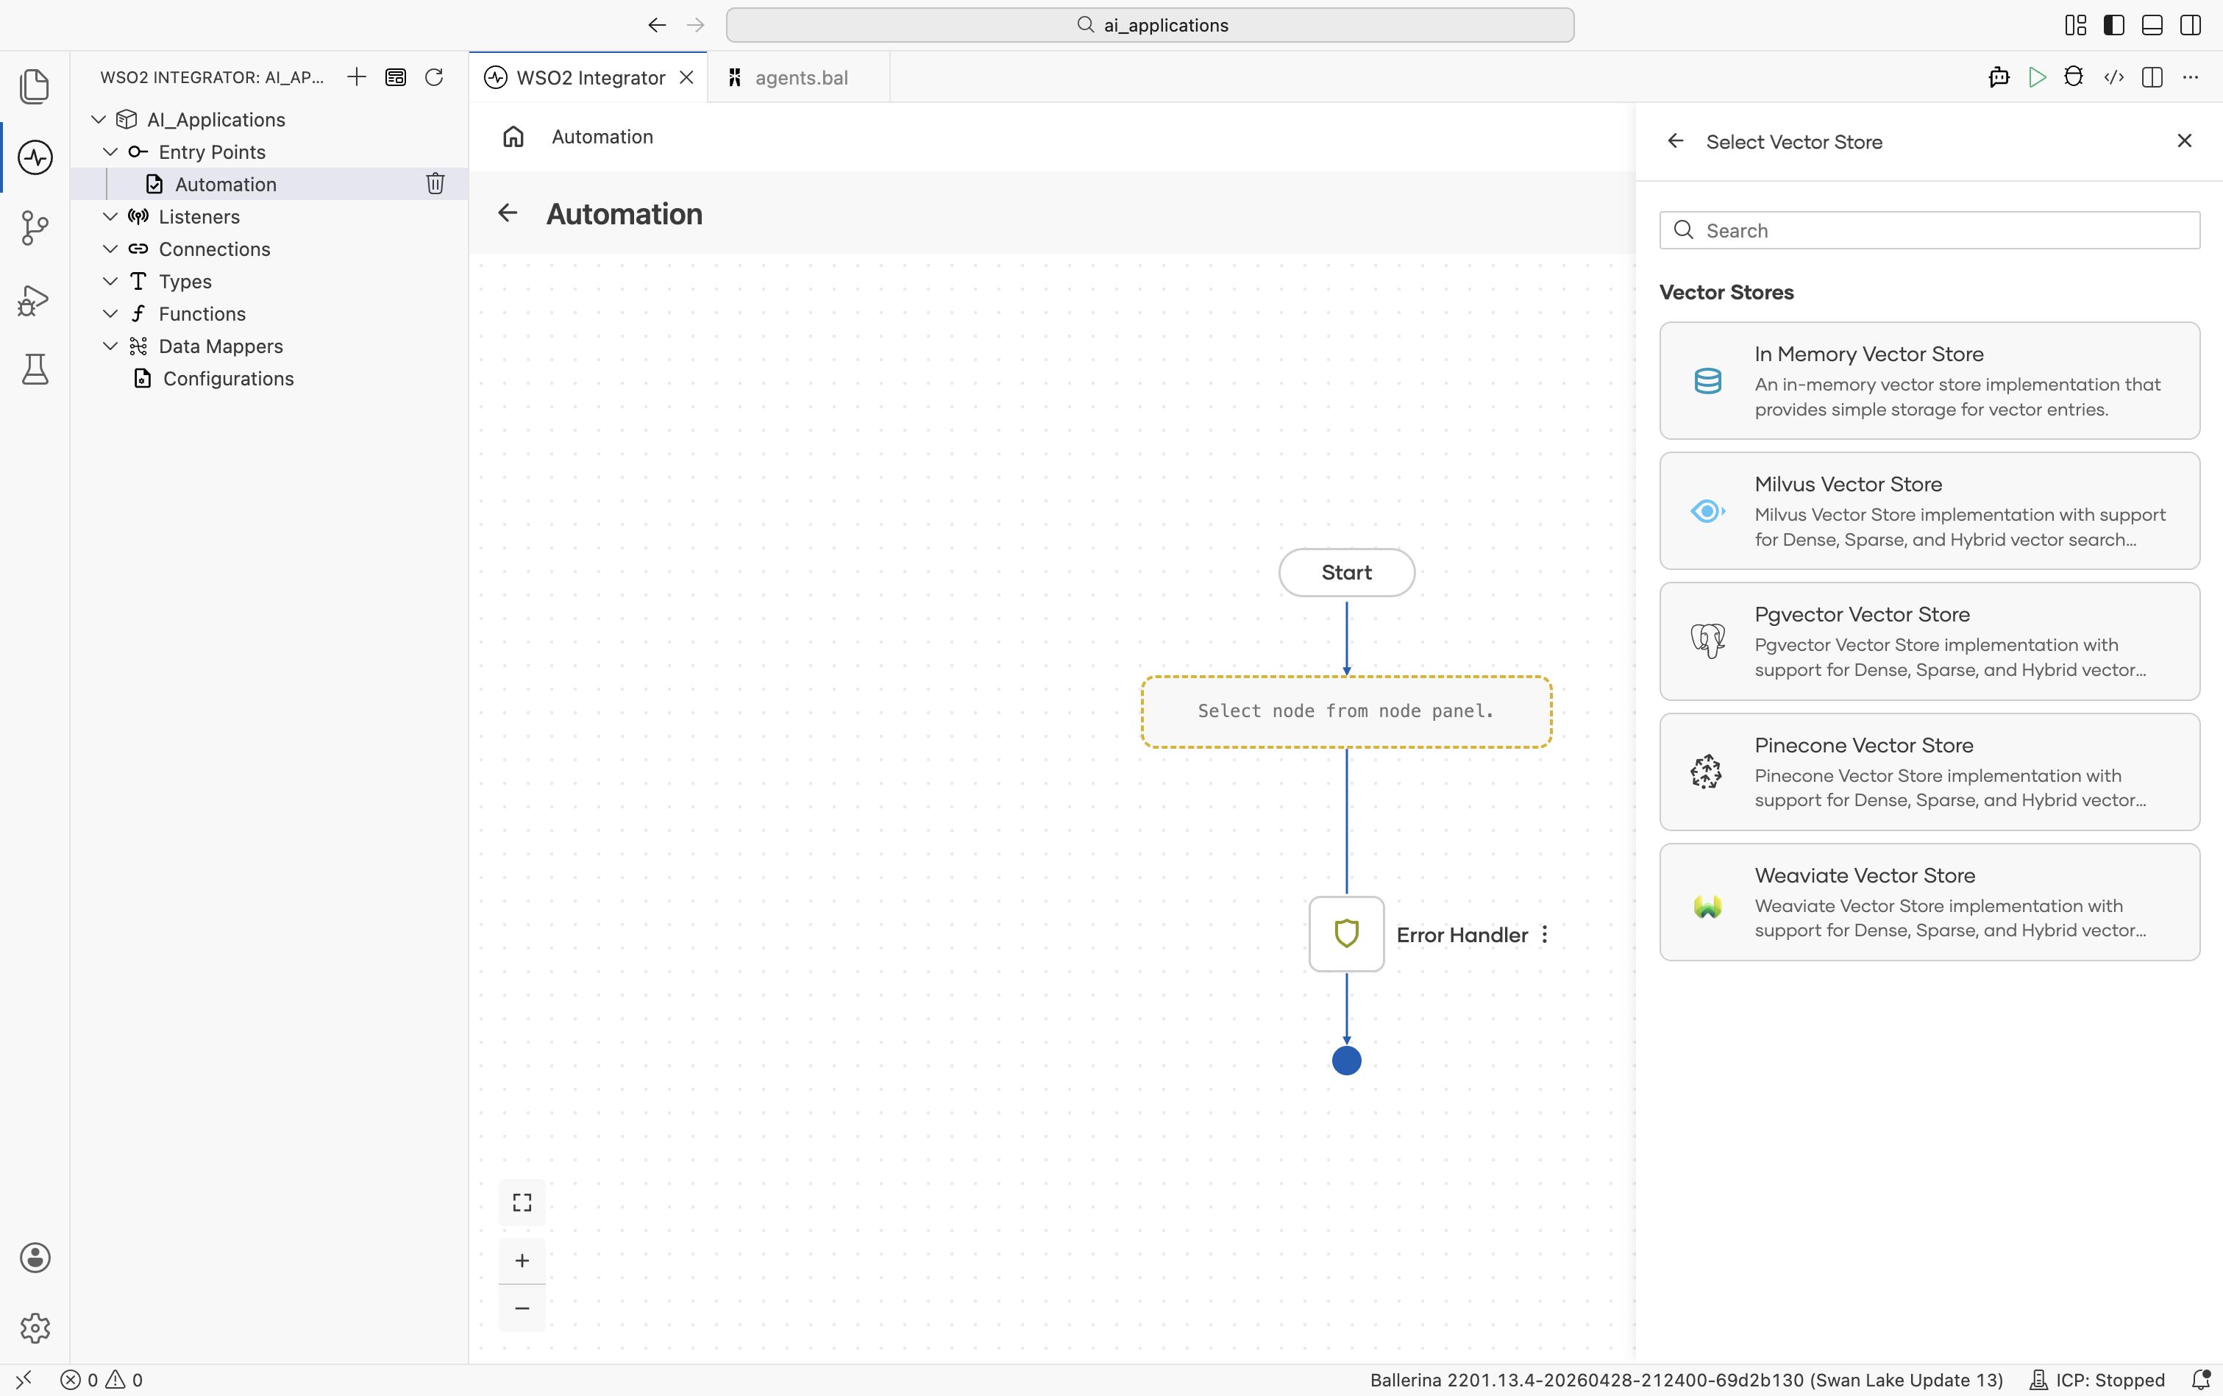Switch to the WSO2 Integrator tab
The height and width of the screenshot is (1396, 2223).
589,77
